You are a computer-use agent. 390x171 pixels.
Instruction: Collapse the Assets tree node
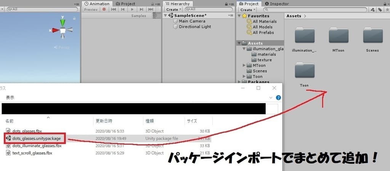tap(240, 43)
